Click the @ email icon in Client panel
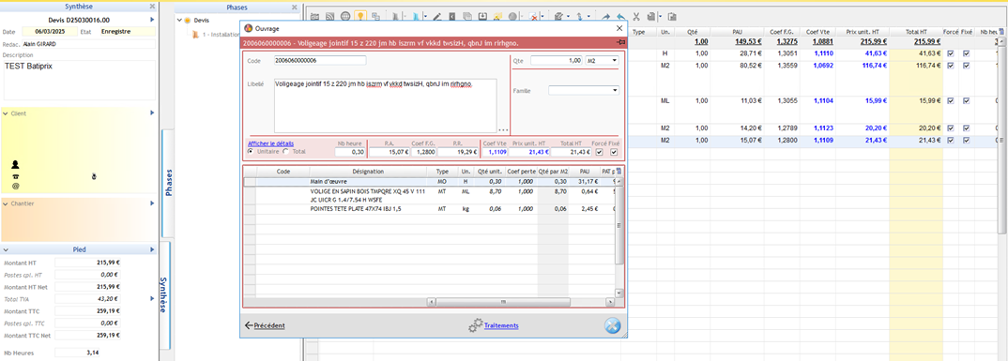The image size is (1008, 361). pyautogui.click(x=15, y=187)
